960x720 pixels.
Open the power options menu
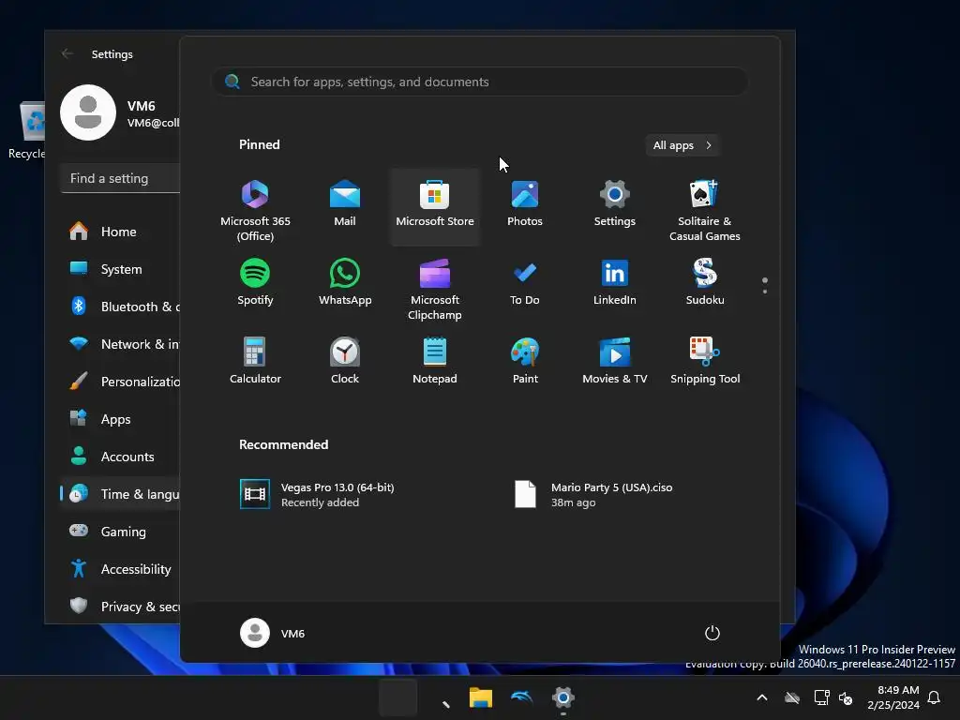pos(712,633)
